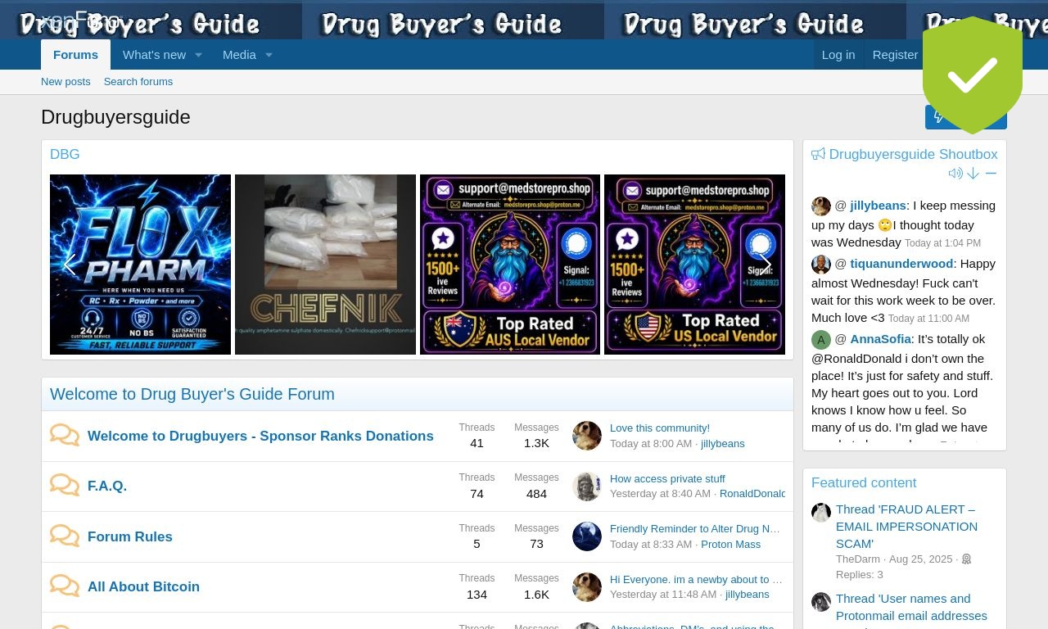Open the Forum Rules forum
Screen dimensions: 1048x629
(x=130, y=537)
